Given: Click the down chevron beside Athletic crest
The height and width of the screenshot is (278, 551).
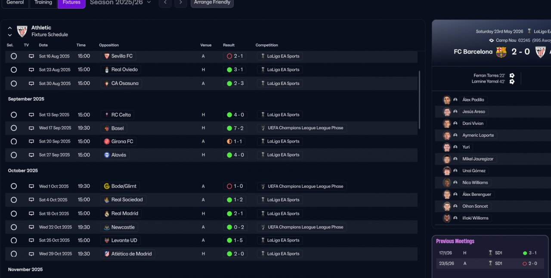Looking at the screenshot, I should pyautogui.click(x=10, y=35).
